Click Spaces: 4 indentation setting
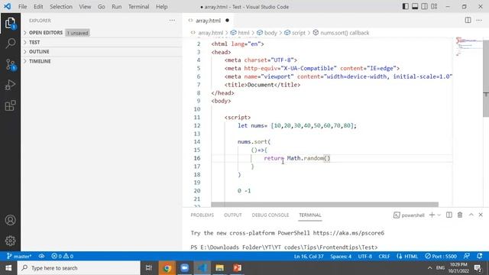 [341, 257]
